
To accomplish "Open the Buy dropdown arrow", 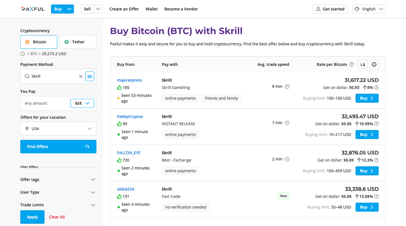I will (x=69, y=9).
